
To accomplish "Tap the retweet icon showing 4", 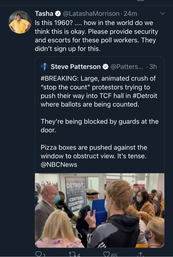I will [72, 254].
